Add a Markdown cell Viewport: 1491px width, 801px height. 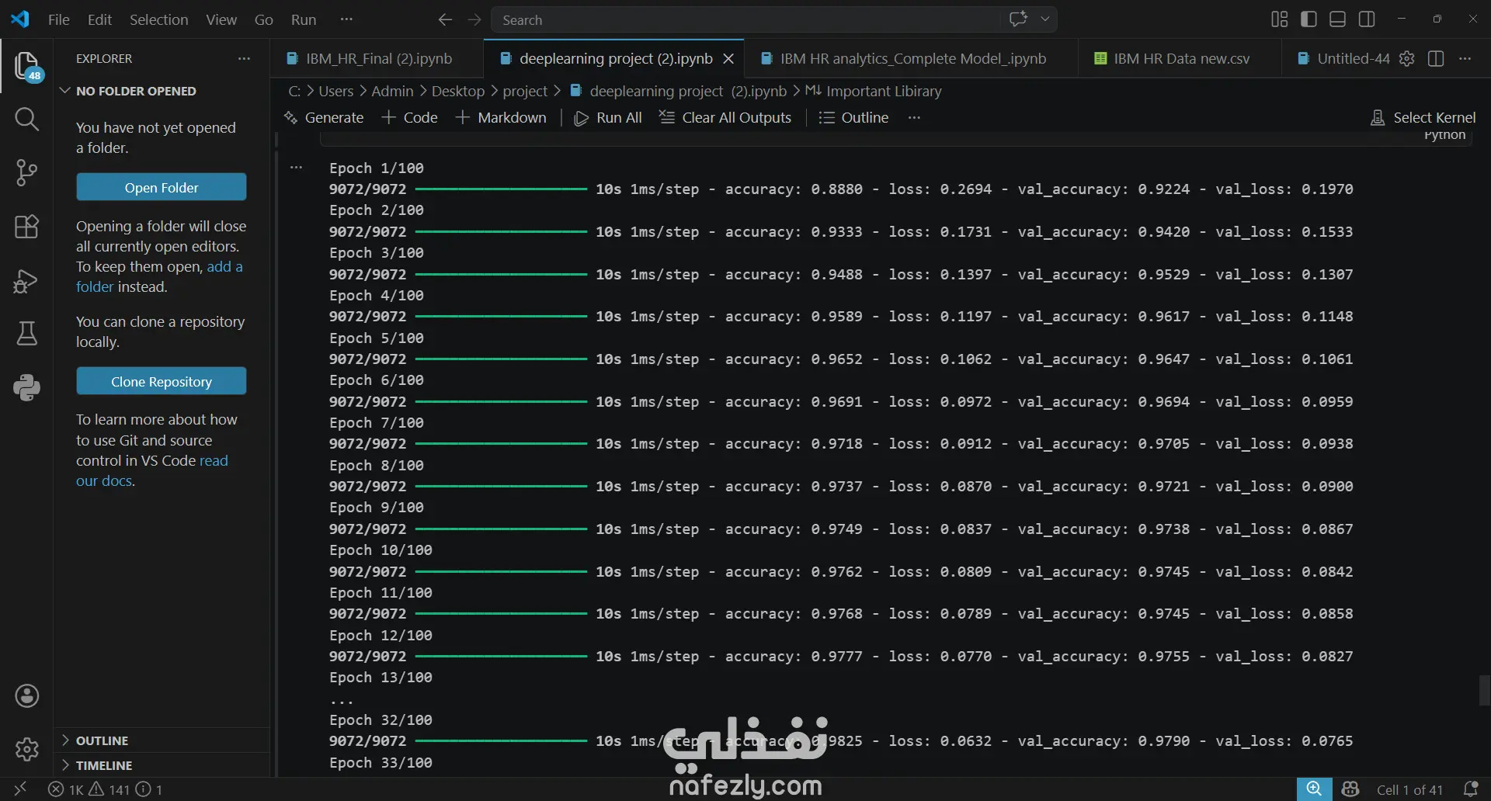click(502, 117)
